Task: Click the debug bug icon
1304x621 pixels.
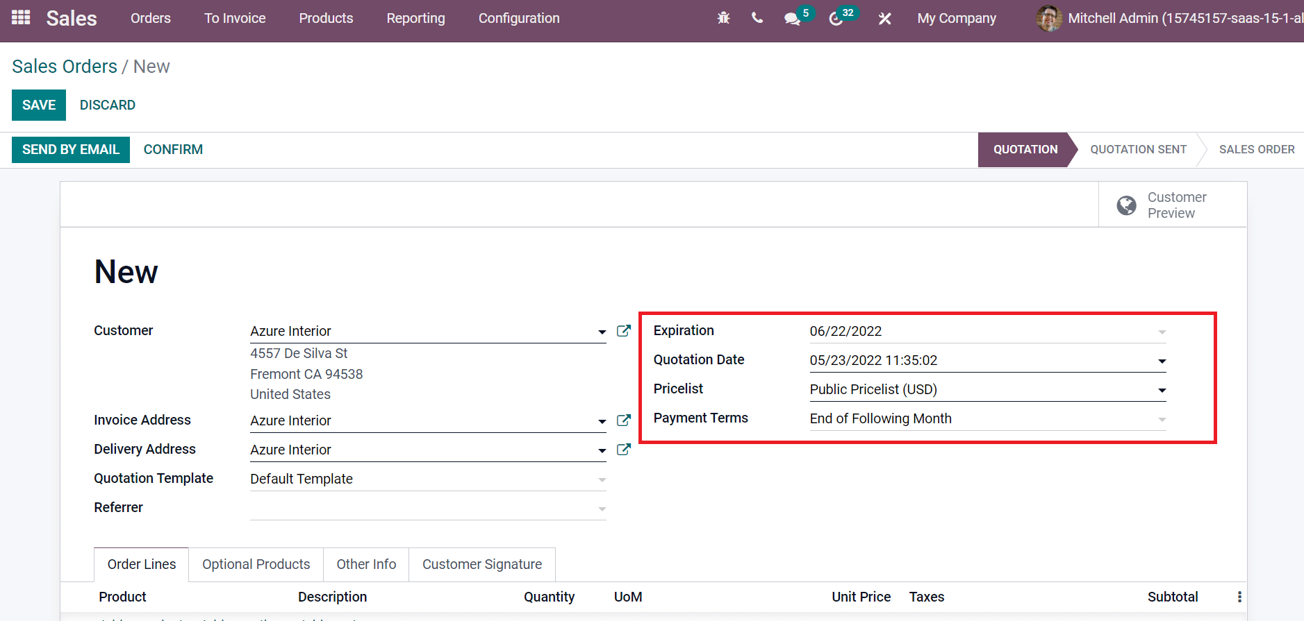Action: pyautogui.click(x=723, y=18)
